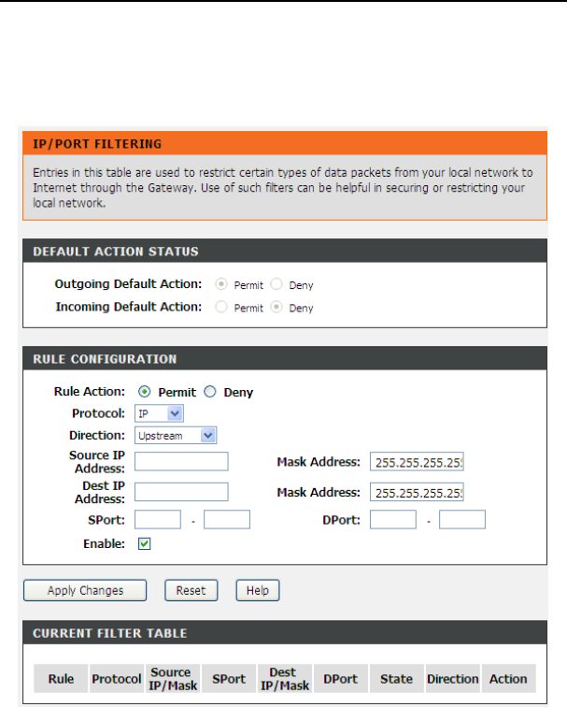567x707 pixels.
Task: Click the SPort column header in table
Action: (229, 678)
